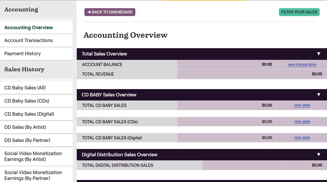Viewport: 327px width, 182px height.
Task: Click the $0.00 Account Balance value
Action: (x=267, y=65)
